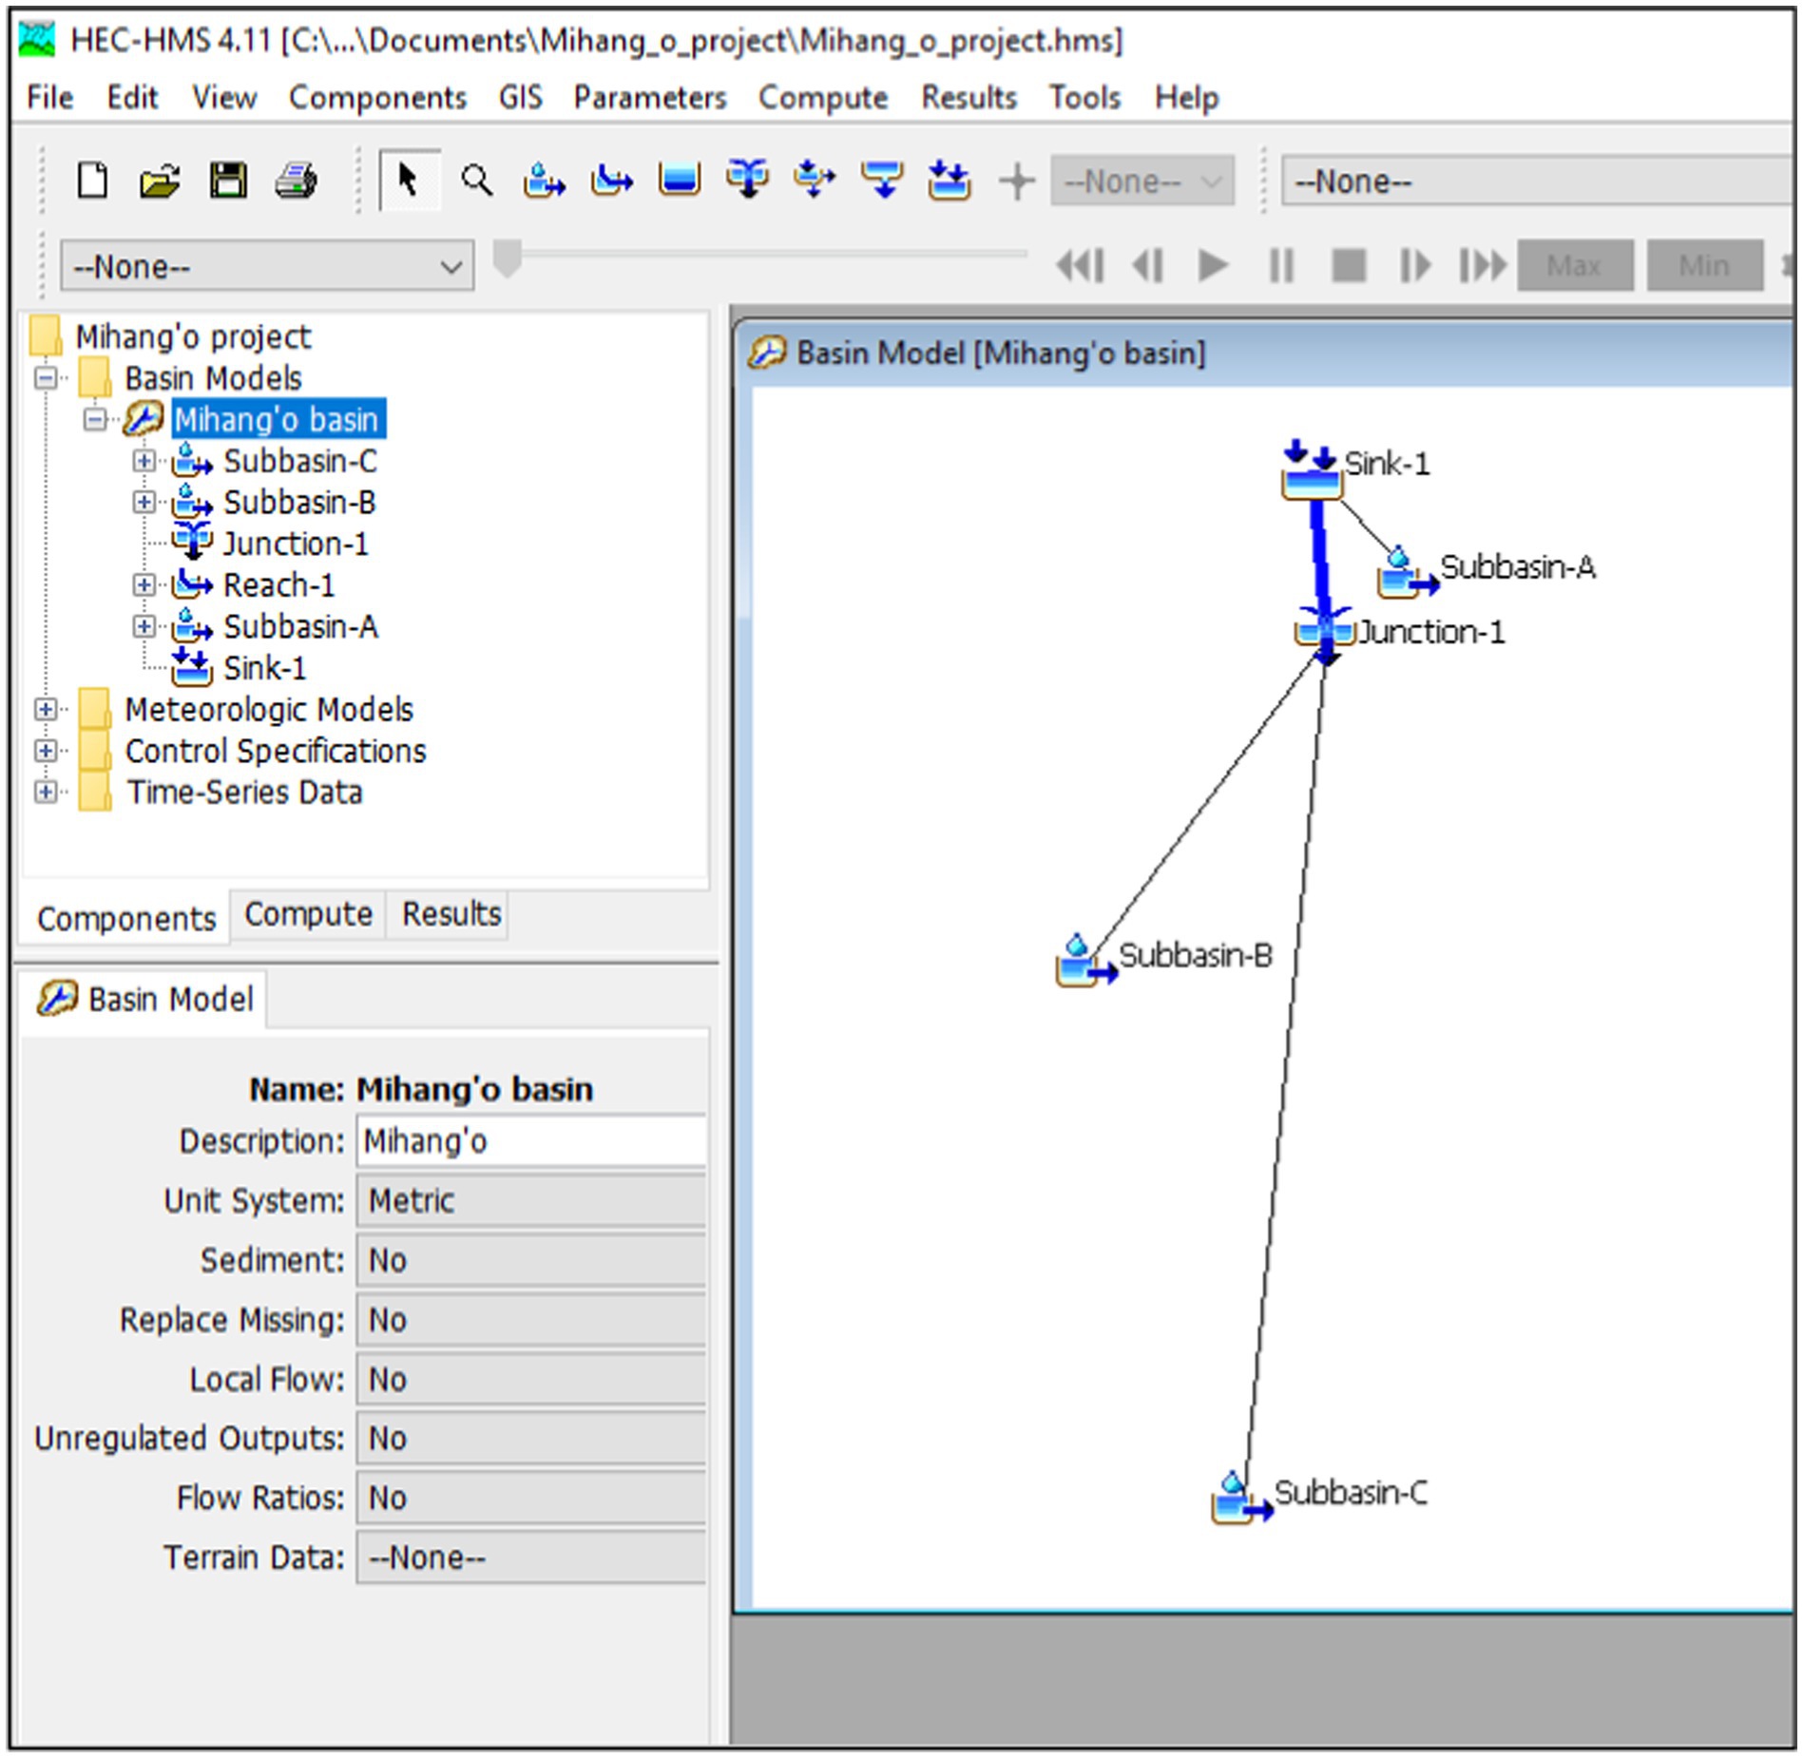Select Subbasin-B in the project tree
This screenshot has width=1803, height=1758.
click(299, 503)
